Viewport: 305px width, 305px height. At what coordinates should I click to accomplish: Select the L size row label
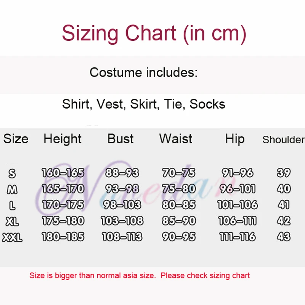12,205
